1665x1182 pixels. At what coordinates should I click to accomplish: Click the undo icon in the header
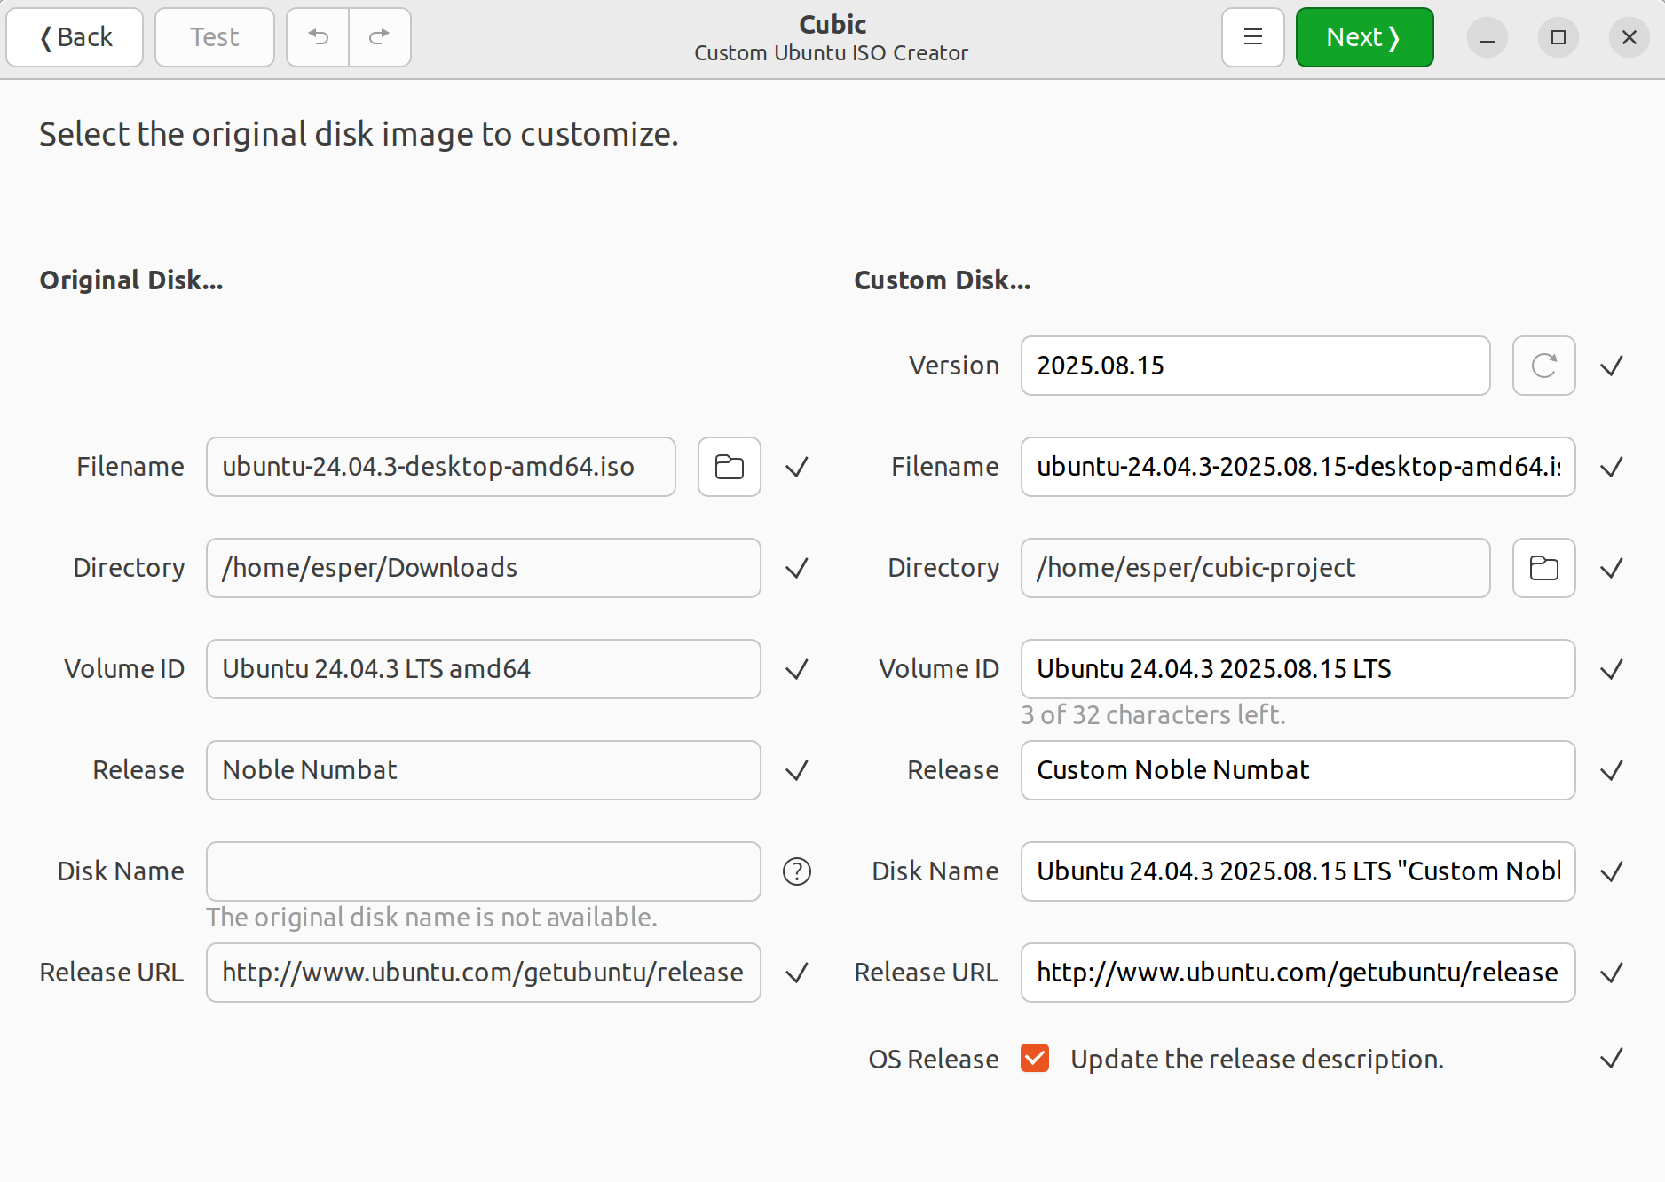click(x=317, y=36)
